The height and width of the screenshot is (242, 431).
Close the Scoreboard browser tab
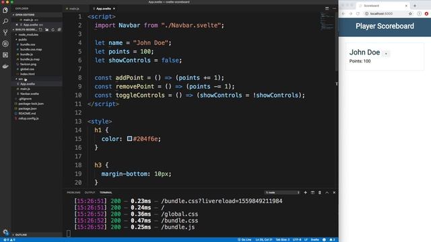click(x=406, y=6)
